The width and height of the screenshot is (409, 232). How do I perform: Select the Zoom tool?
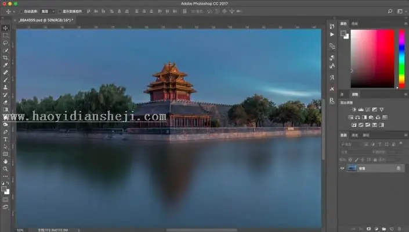click(5, 169)
